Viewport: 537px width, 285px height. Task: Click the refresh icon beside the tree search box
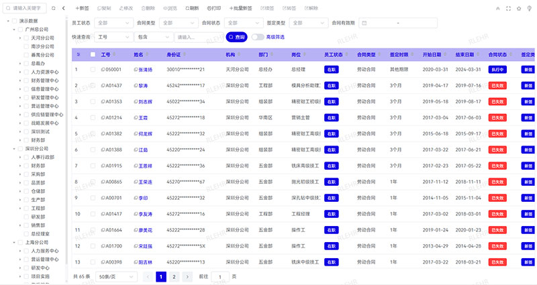tap(54, 8)
